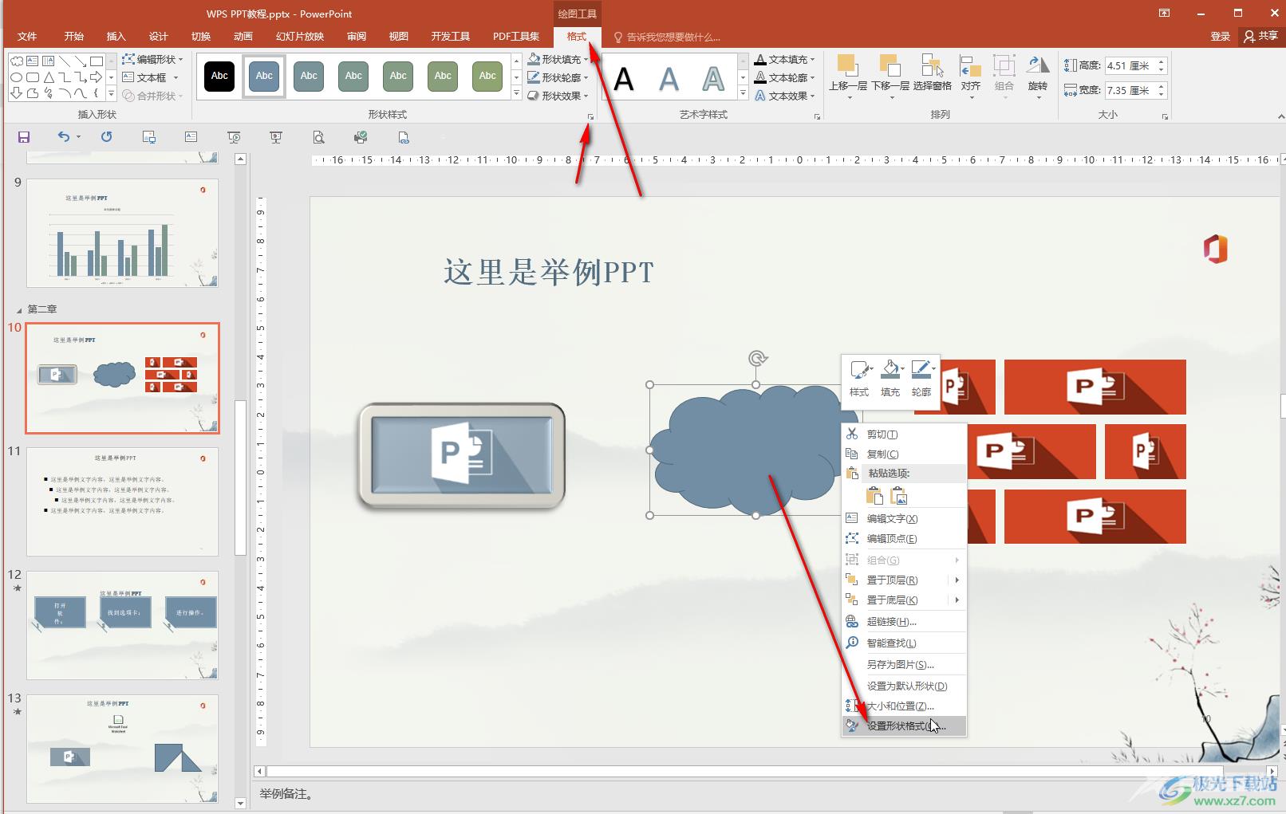Expand the undo history dropdown arrow
This screenshot has height=814, width=1286.
[79, 137]
